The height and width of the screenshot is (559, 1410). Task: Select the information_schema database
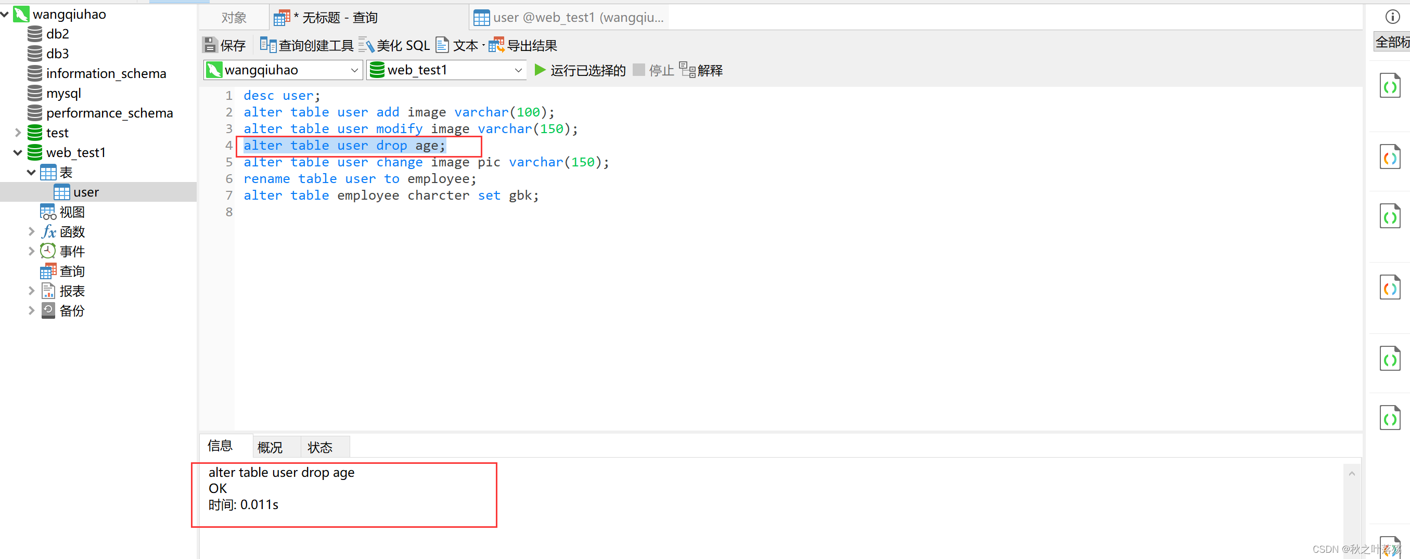[97, 73]
